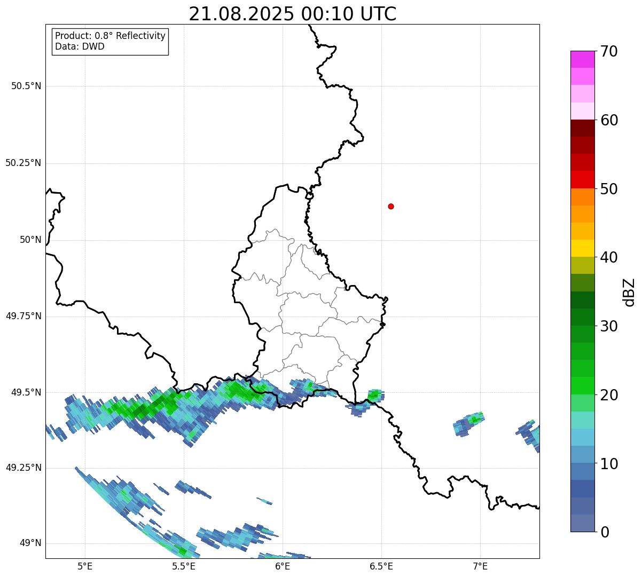Click the '49.5°N' latitude label
The width and height of the screenshot is (642, 577).
pyautogui.click(x=26, y=392)
